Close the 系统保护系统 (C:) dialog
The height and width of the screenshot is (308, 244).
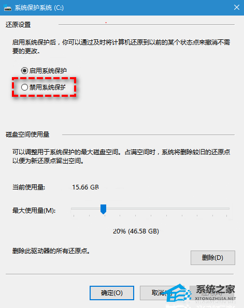click(x=237, y=7)
